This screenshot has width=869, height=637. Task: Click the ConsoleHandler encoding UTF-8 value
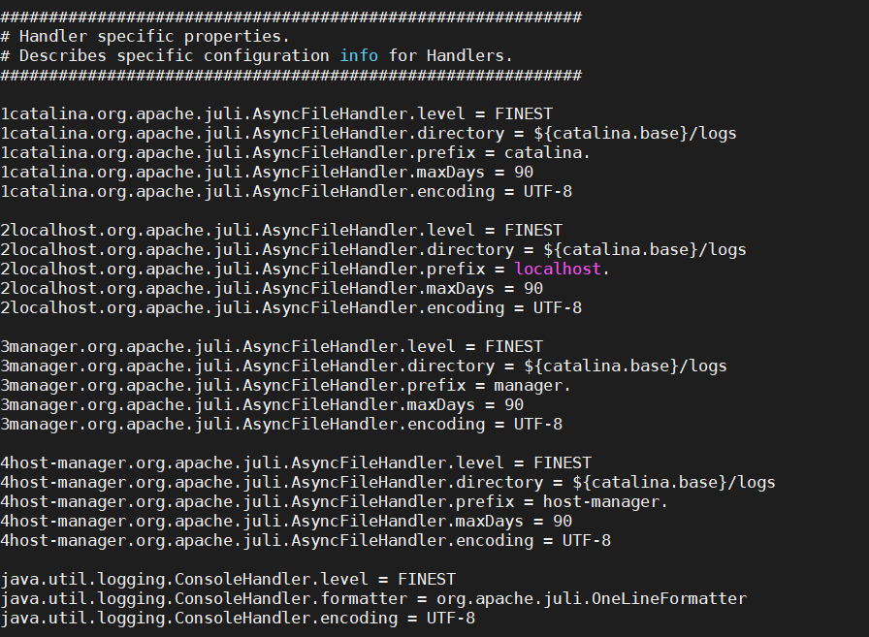coord(451,619)
